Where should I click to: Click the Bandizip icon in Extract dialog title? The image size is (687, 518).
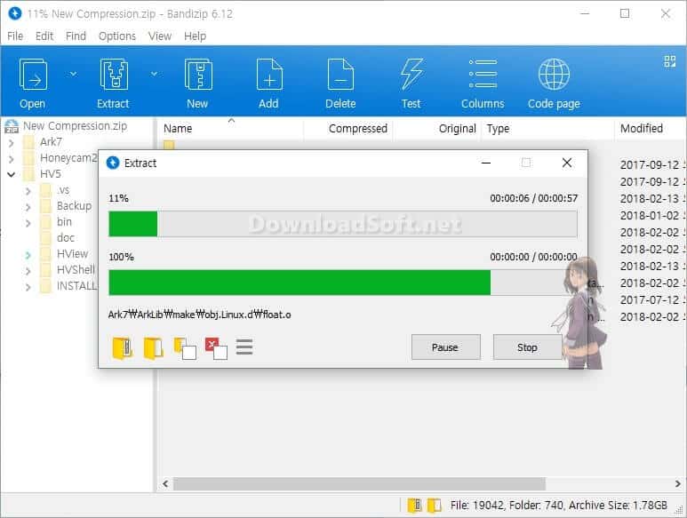[113, 163]
